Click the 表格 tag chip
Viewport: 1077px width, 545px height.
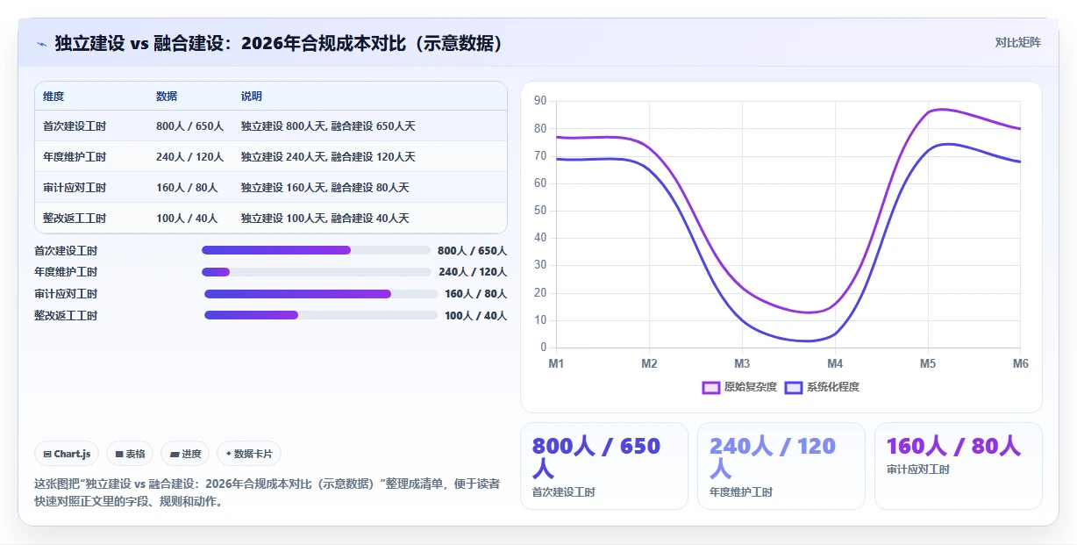[130, 454]
